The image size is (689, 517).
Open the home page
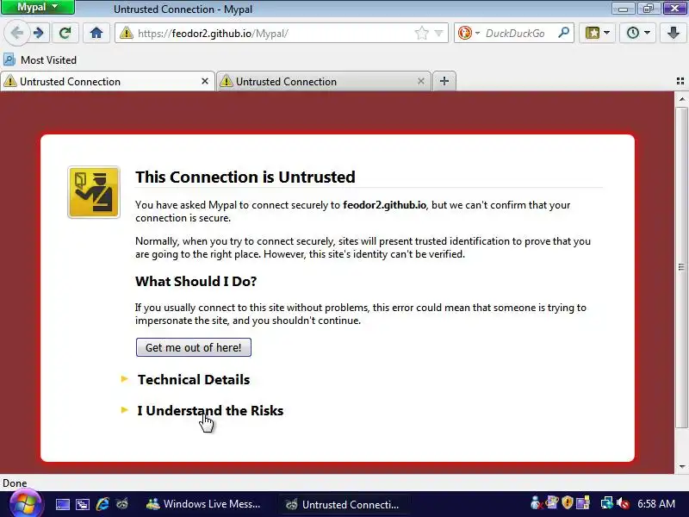pos(96,33)
